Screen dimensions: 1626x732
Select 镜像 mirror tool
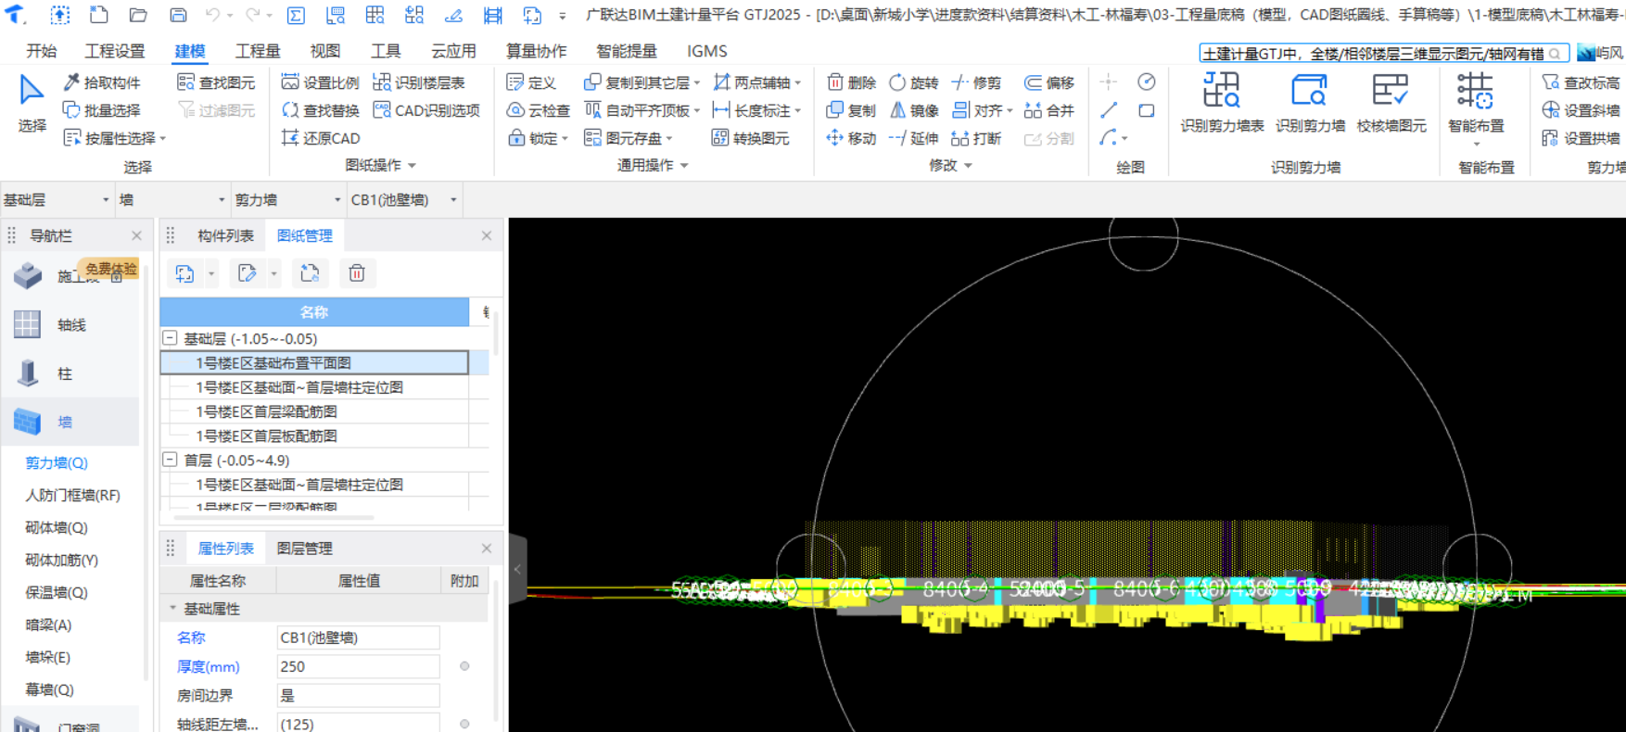coord(914,110)
